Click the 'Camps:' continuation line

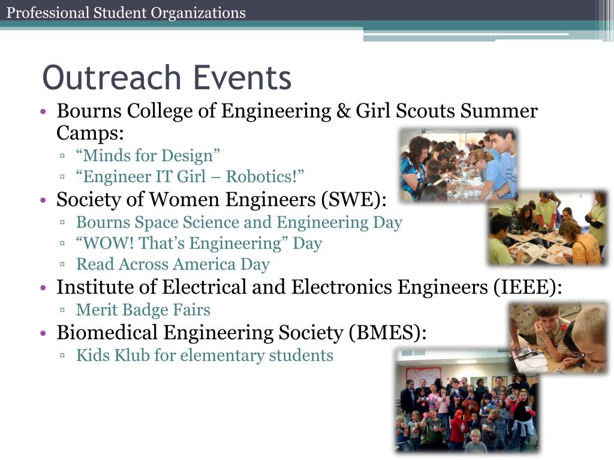(90, 132)
